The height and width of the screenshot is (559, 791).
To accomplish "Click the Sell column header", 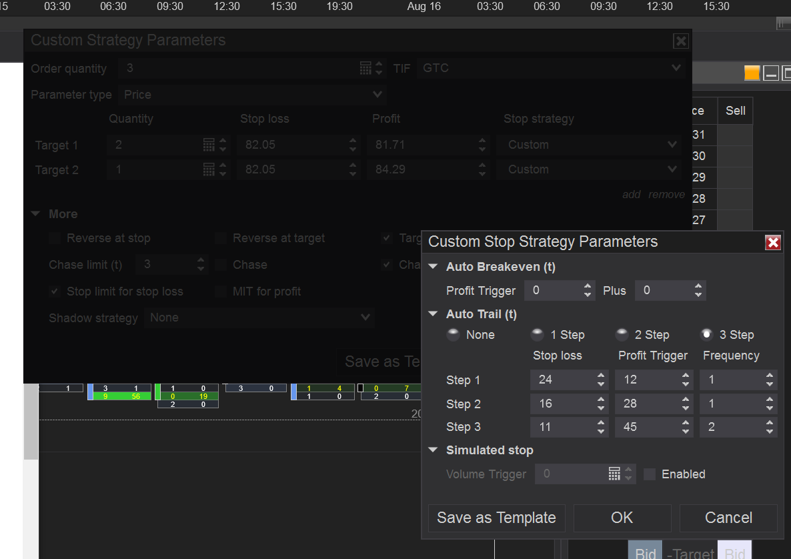I will tap(735, 111).
